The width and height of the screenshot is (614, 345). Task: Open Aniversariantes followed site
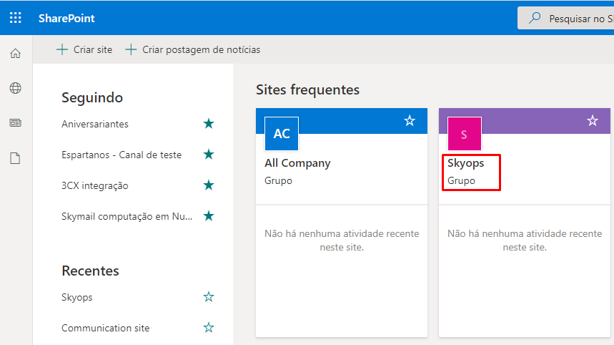pos(95,124)
